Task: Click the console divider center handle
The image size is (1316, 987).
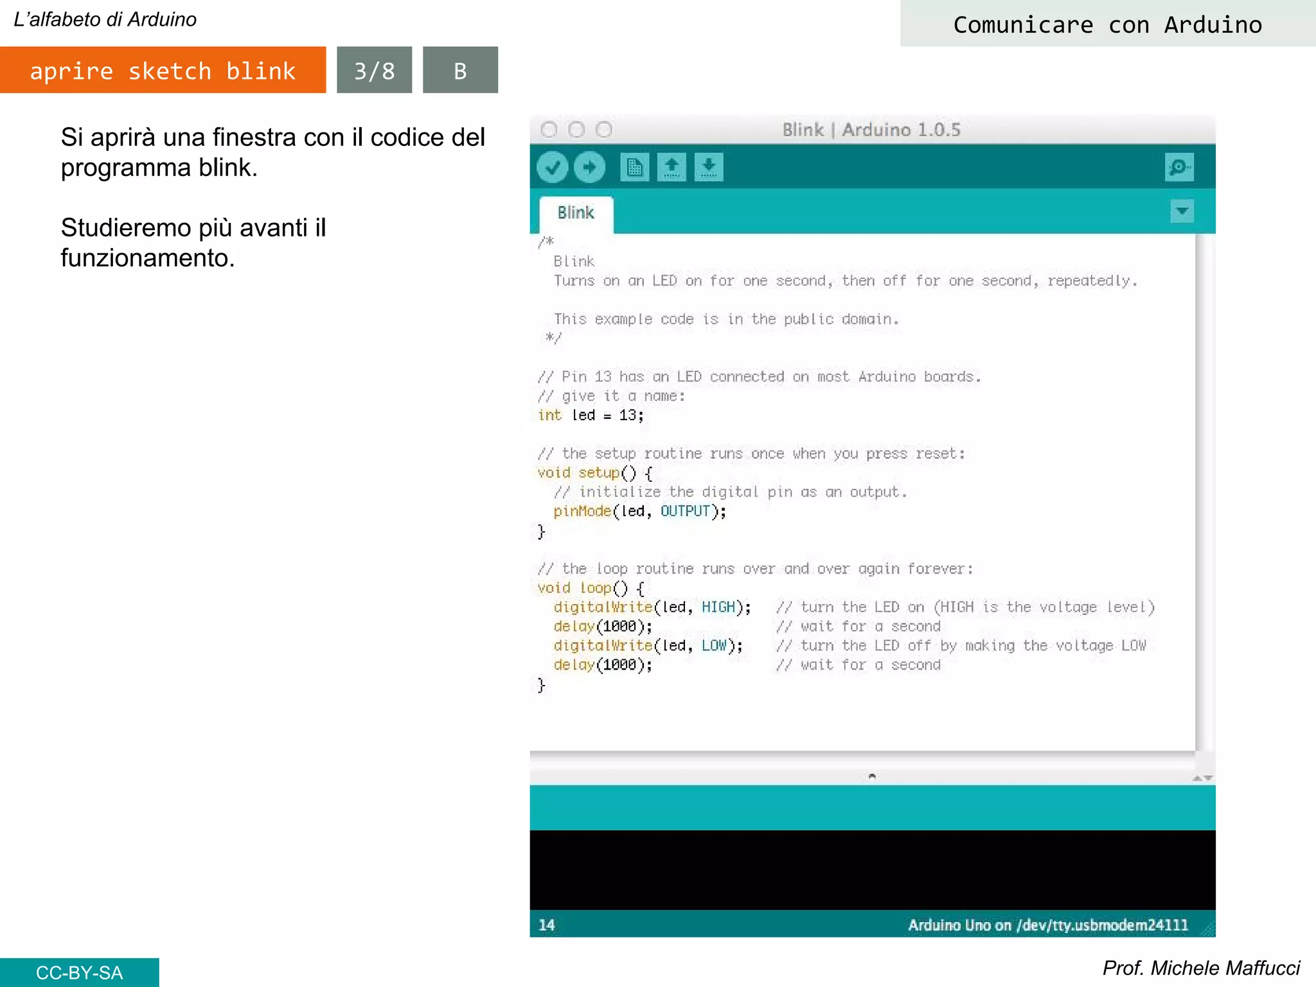Action: click(872, 776)
